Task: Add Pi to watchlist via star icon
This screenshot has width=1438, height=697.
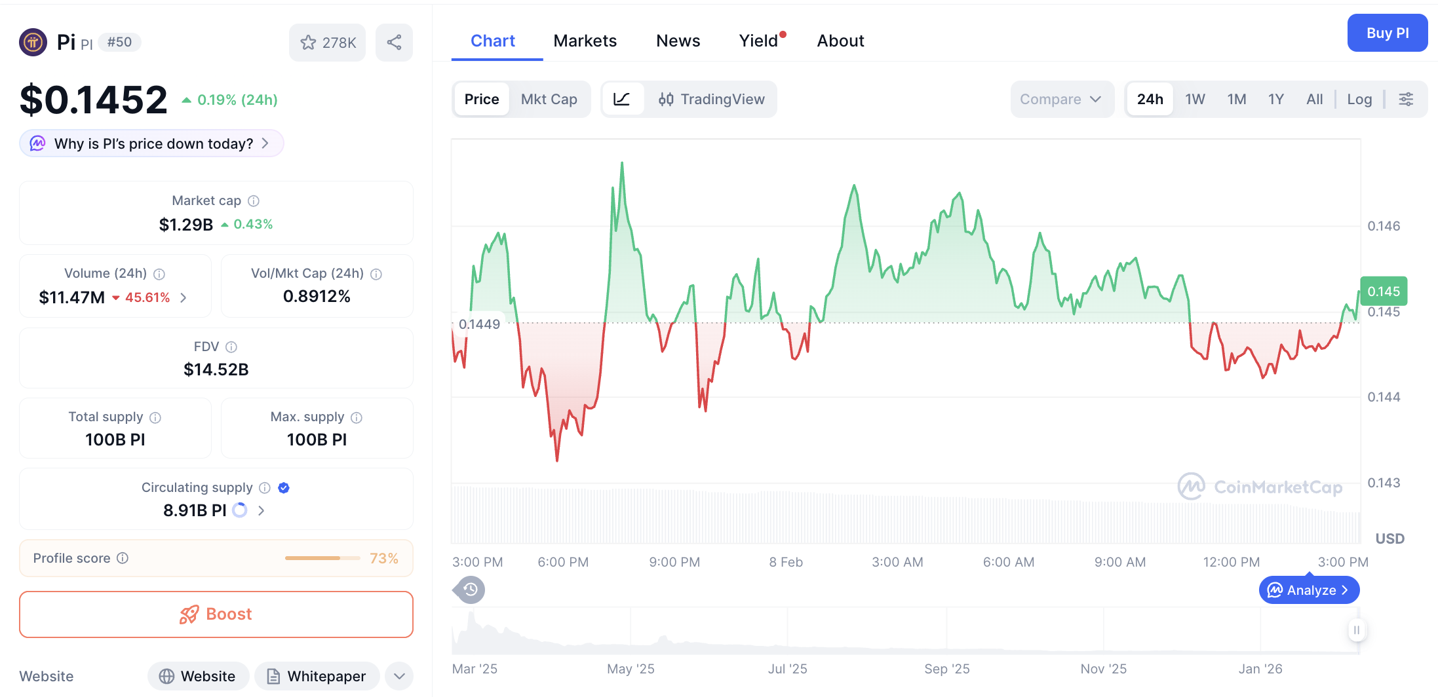Action: [x=308, y=42]
